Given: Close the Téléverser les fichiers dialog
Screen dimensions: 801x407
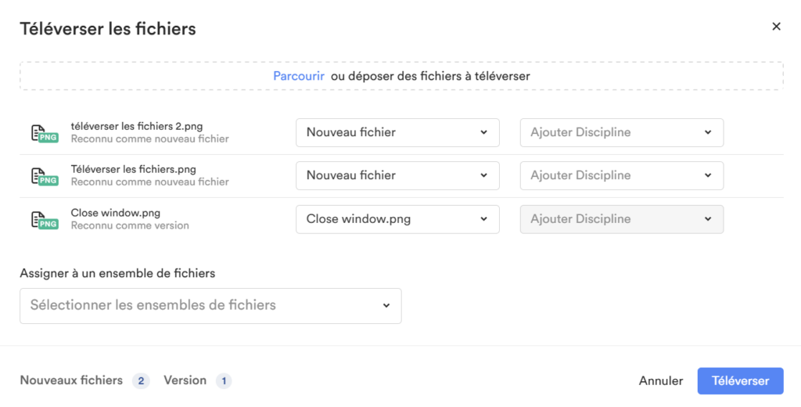Looking at the screenshot, I should click(x=776, y=27).
